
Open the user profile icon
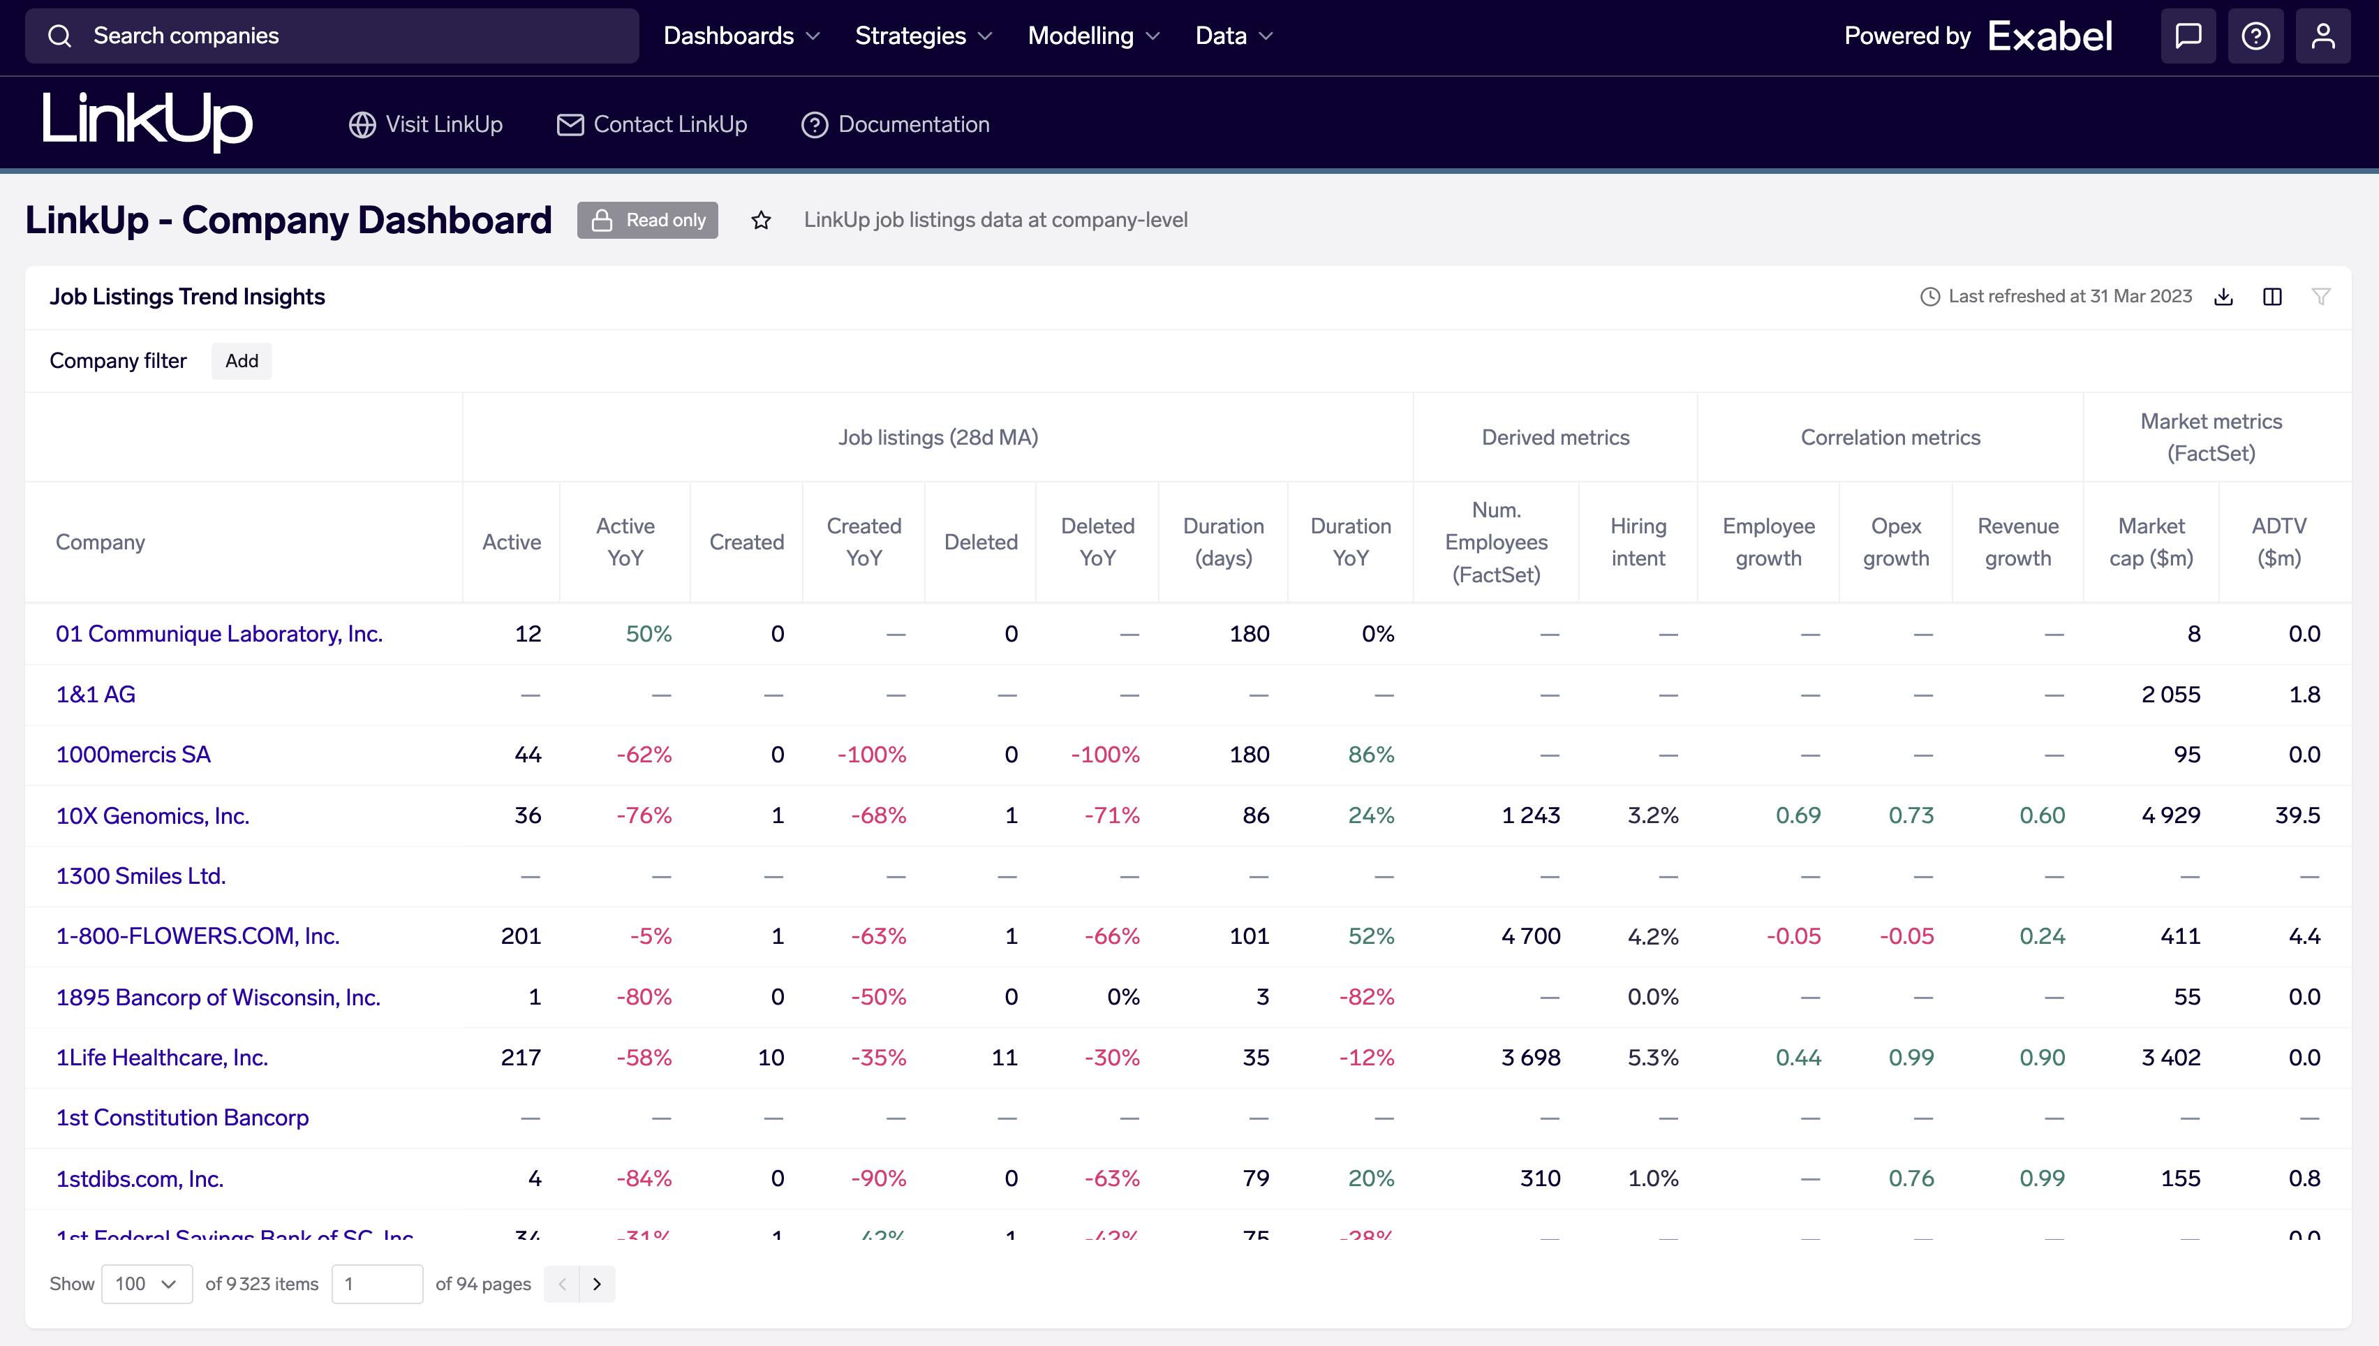(2322, 36)
